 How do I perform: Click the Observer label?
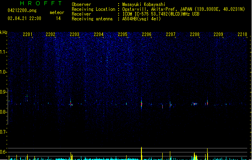point(81,4)
